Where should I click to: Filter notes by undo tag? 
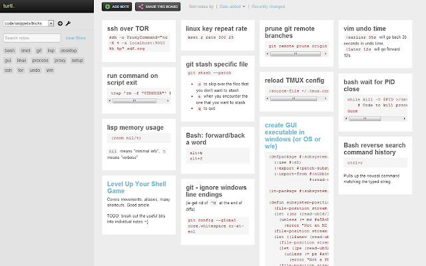(x=35, y=70)
